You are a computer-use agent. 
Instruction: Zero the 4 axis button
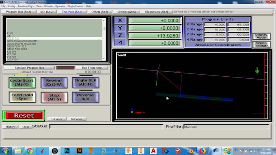[x=120, y=43]
